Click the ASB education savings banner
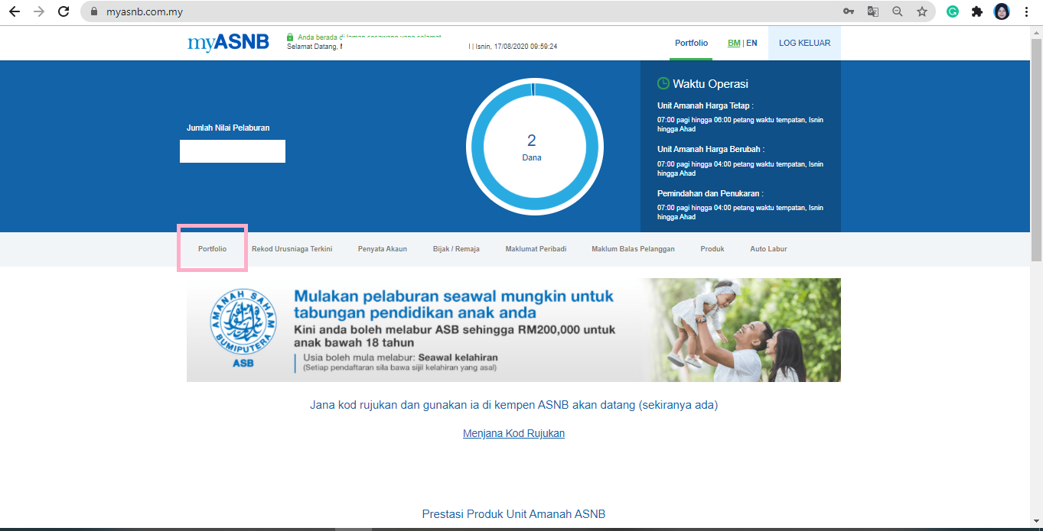This screenshot has height=531, width=1043. coord(513,330)
